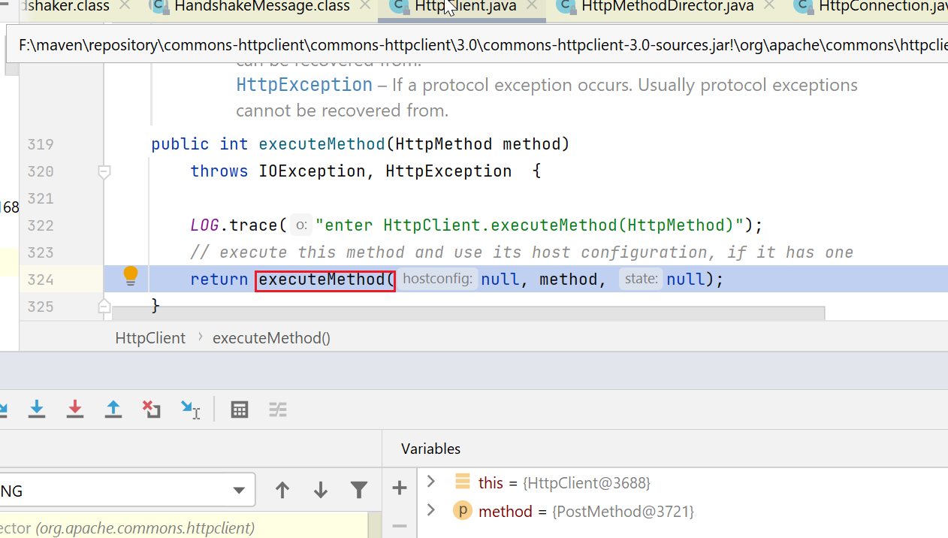Click the Drop Frame icon
Screen dimensions: 948x538
(152, 410)
